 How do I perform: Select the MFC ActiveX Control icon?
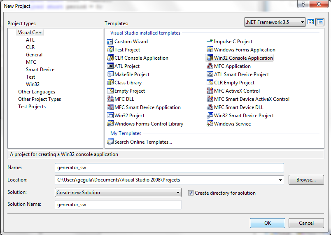(210, 91)
